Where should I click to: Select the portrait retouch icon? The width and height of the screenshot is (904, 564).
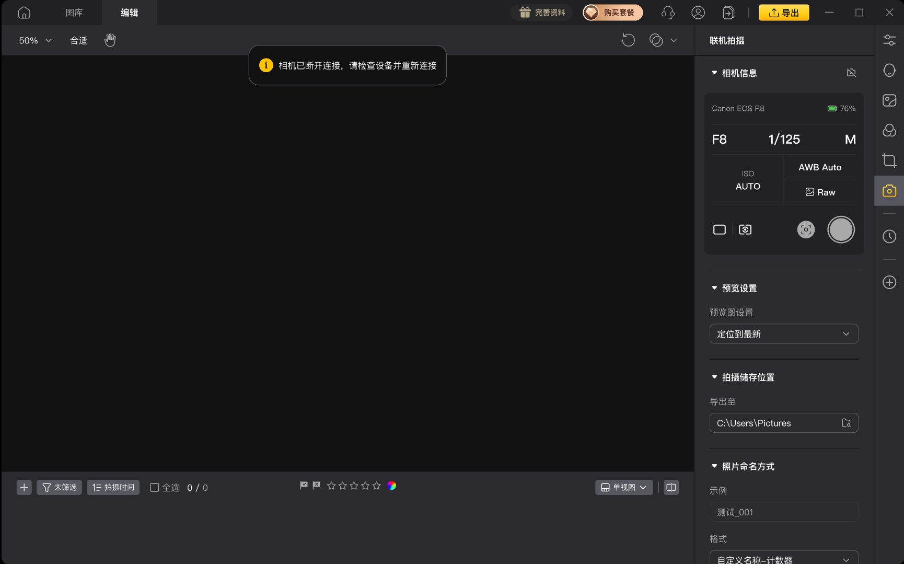[889, 70]
